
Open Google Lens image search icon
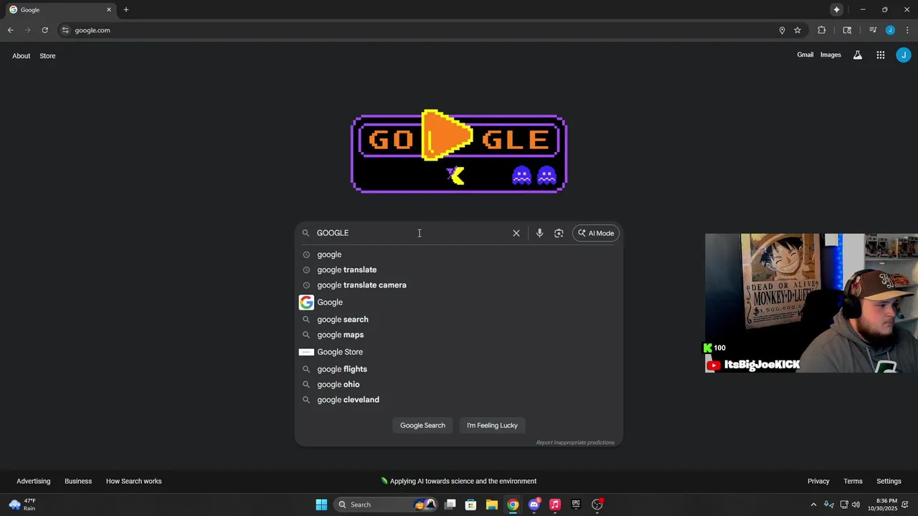tap(559, 233)
